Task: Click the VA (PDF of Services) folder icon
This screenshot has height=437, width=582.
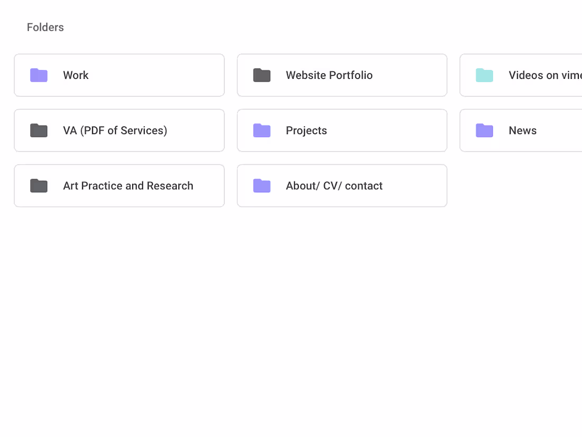Action: [x=39, y=130]
